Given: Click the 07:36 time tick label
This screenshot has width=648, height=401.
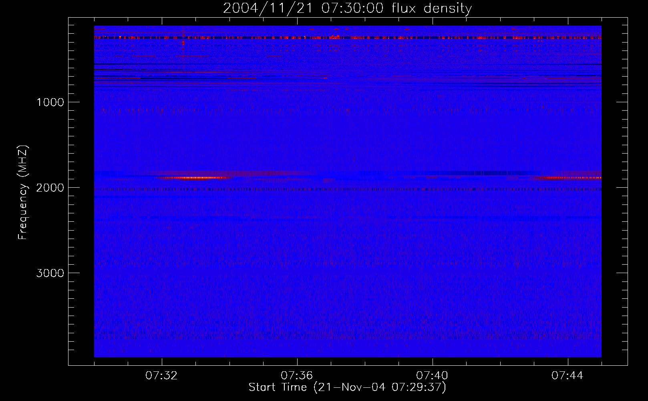Looking at the screenshot, I should [297, 376].
